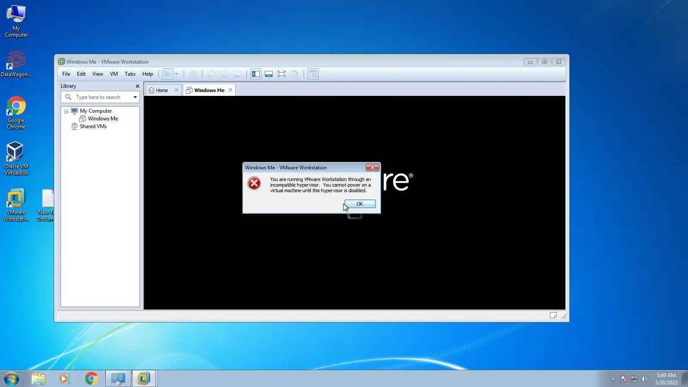Select the Windows Me tab
The width and height of the screenshot is (688, 387).
tap(209, 90)
